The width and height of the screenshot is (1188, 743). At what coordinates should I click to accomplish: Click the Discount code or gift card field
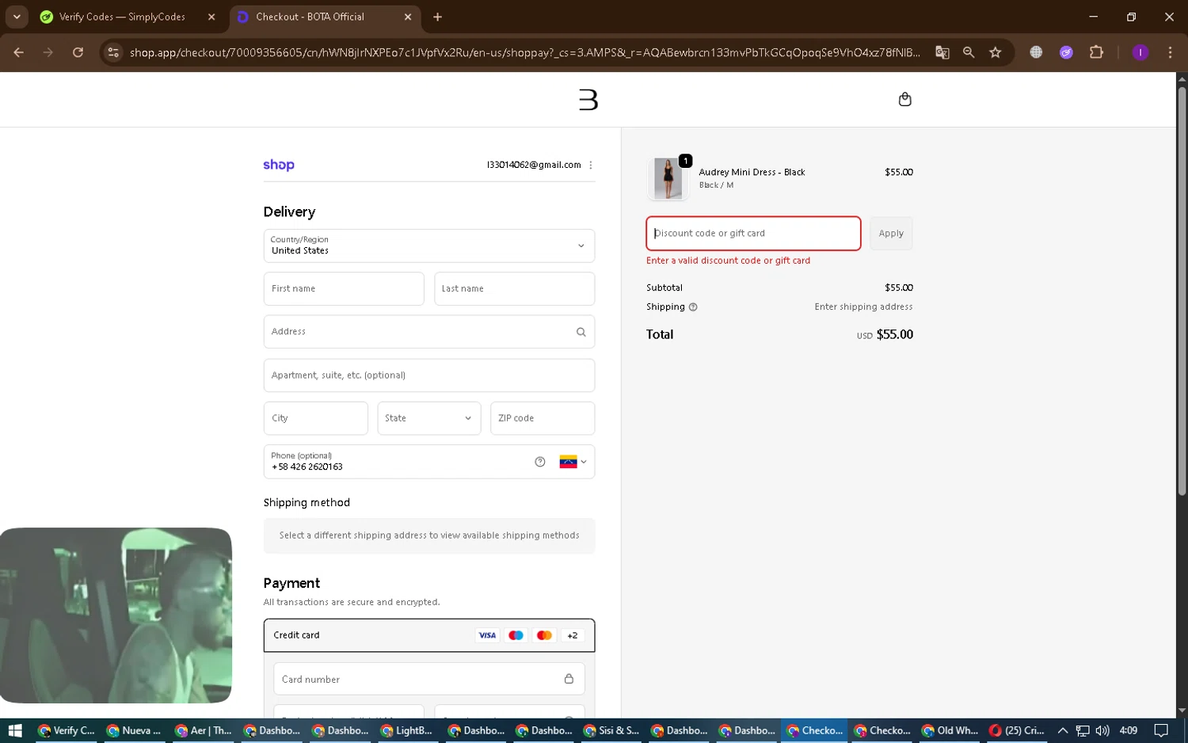click(753, 234)
